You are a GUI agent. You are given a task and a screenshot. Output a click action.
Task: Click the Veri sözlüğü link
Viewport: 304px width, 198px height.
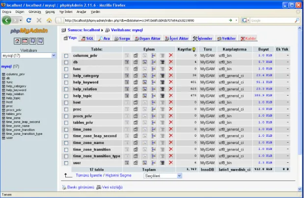click(112, 187)
